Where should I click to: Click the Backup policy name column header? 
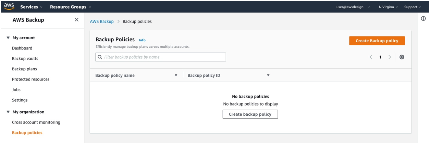coord(115,75)
